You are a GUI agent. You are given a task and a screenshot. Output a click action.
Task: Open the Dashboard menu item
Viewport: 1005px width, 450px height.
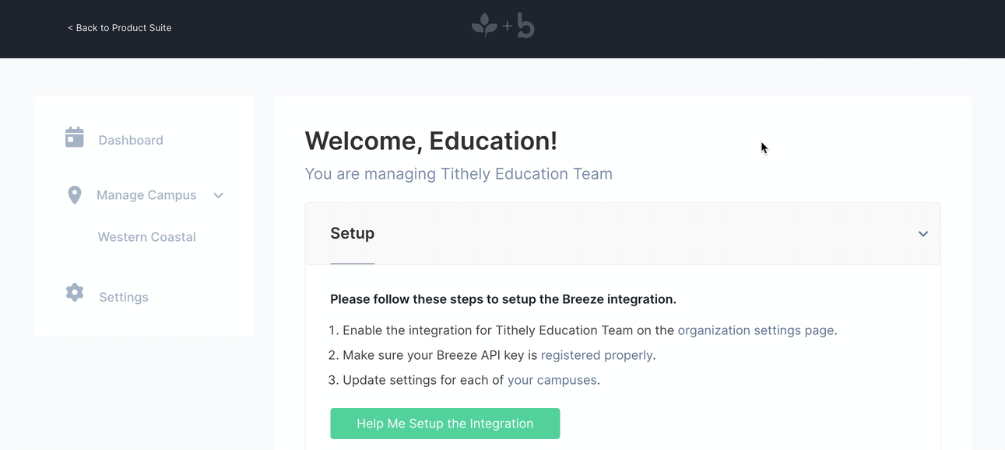[x=131, y=141]
